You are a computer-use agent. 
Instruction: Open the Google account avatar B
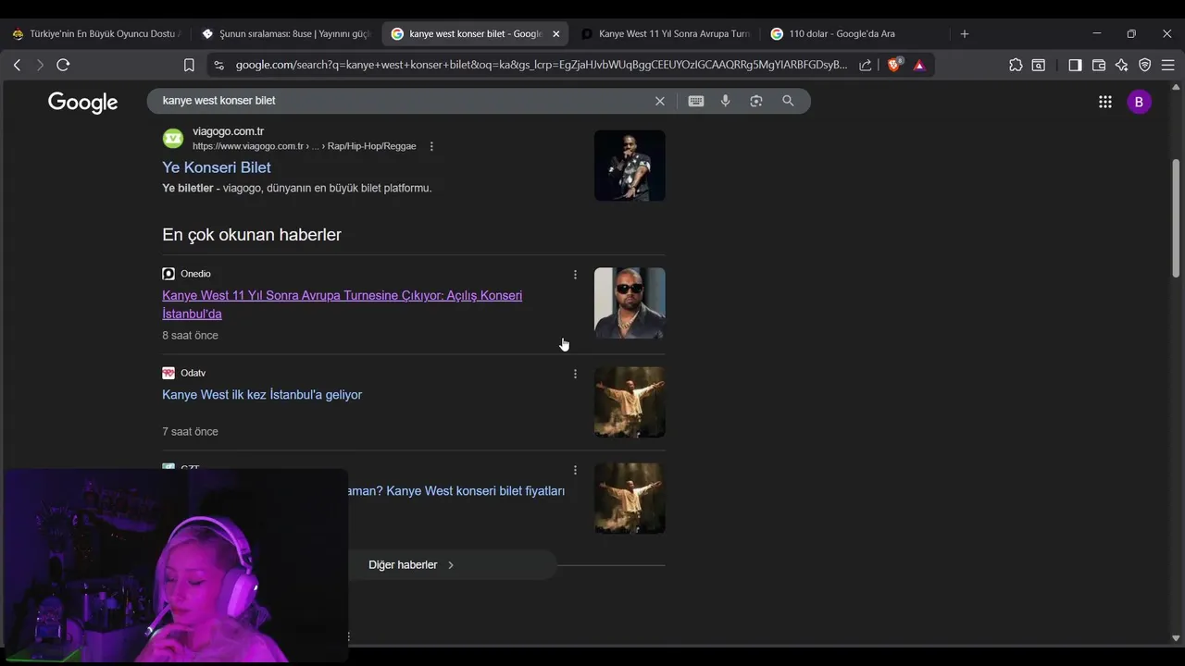[x=1140, y=102]
